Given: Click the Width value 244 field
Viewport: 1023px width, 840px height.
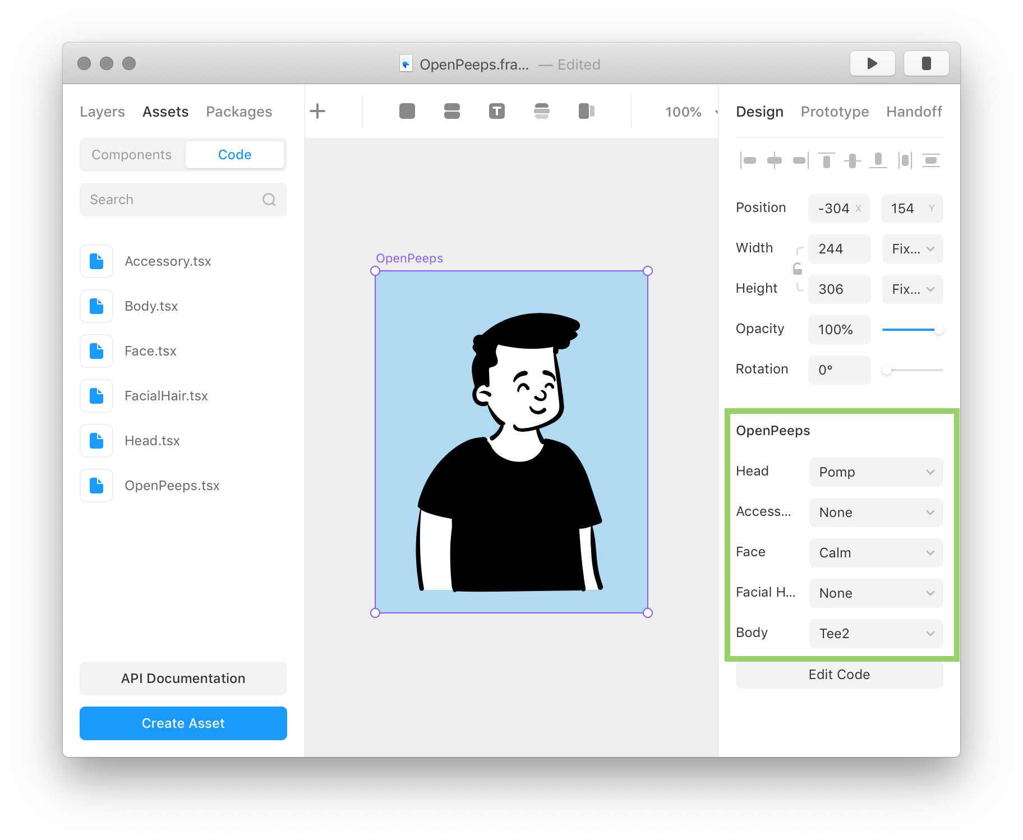Looking at the screenshot, I should pyautogui.click(x=839, y=249).
